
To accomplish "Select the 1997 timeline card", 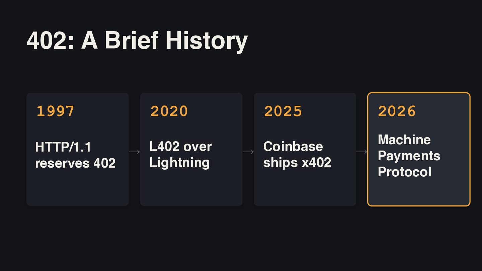I will tap(78, 149).
